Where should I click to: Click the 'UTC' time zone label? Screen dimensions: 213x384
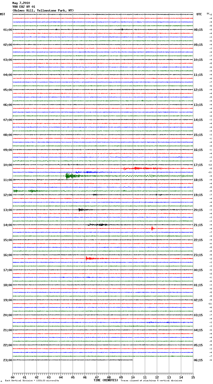click(x=199, y=14)
